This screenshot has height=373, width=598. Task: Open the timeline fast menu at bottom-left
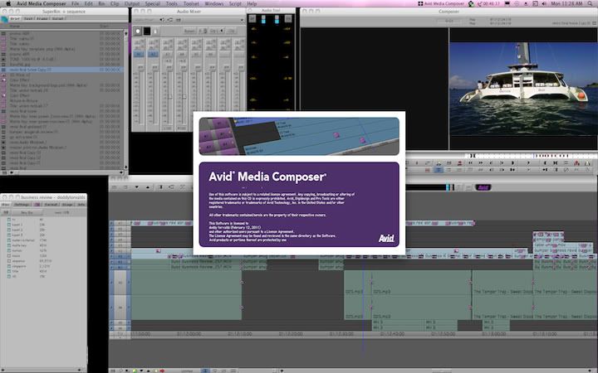coord(112,371)
